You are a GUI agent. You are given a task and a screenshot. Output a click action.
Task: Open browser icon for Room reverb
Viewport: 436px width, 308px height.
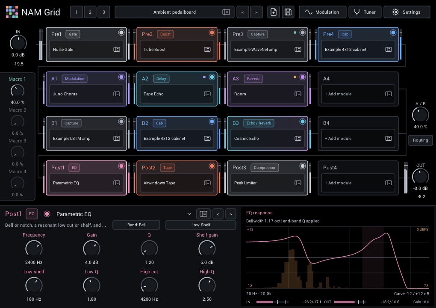coord(298,94)
